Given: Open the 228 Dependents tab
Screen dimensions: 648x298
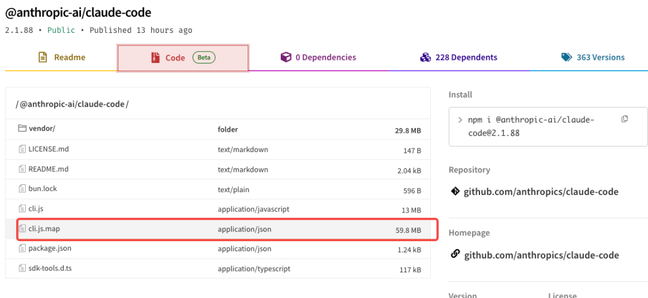Looking at the screenshot, I should click(459, 57).
